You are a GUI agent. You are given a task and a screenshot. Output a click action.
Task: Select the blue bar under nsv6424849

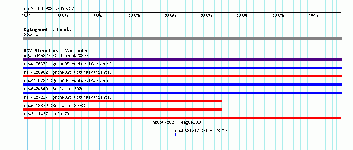(182, 93)
